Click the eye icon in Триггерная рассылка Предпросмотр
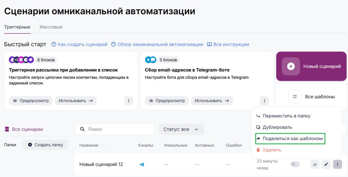This screenshot has width=348, height=177. point(15,101)
